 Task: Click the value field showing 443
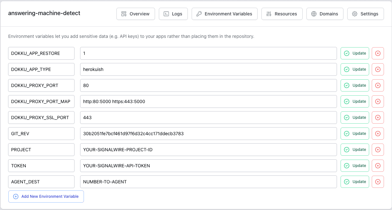(208, 118)
